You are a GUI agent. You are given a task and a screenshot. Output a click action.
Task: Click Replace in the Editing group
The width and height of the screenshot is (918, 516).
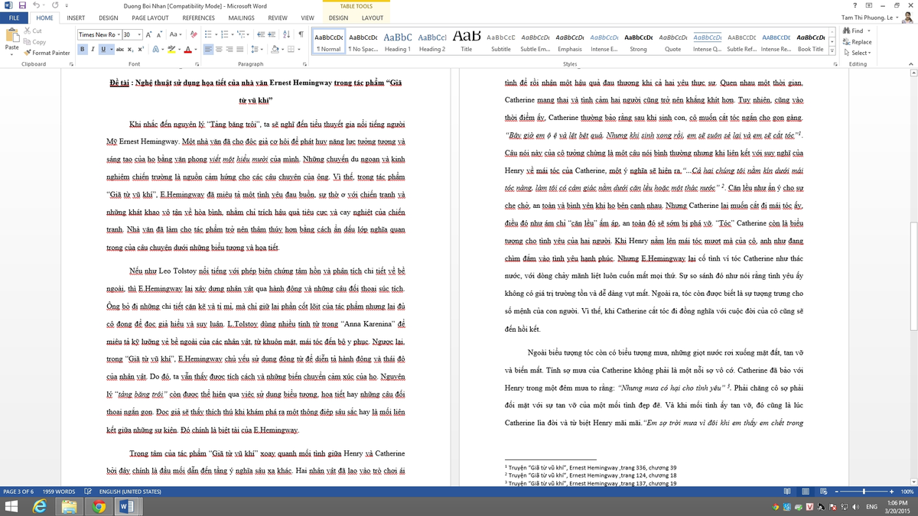pos(857,42)
